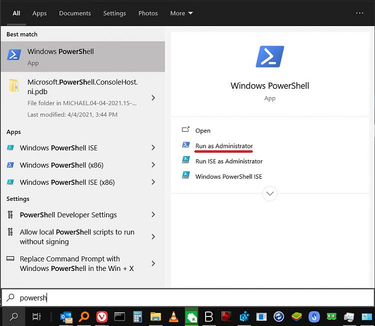Viewport: 375px width, 326px height.
Task: Open the three-dot options menu
Action: 359,13
